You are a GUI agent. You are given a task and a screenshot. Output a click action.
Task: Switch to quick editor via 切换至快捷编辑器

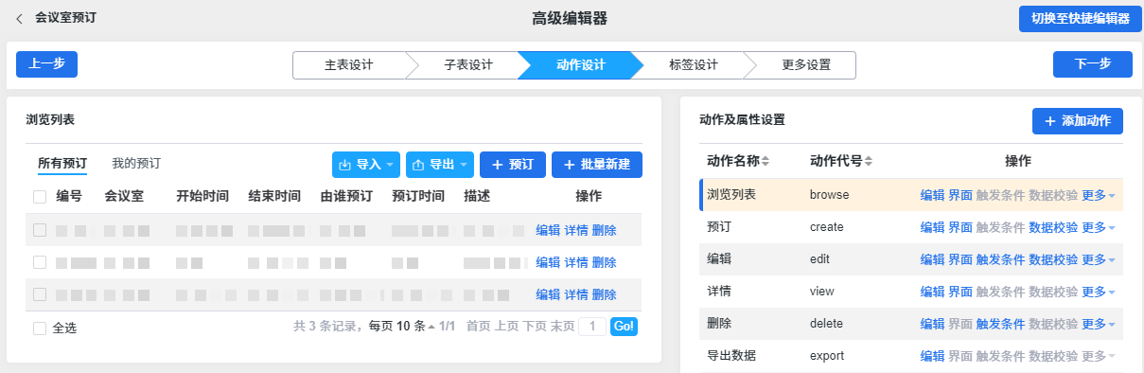pyautogui.click(x=1080, y=19)
